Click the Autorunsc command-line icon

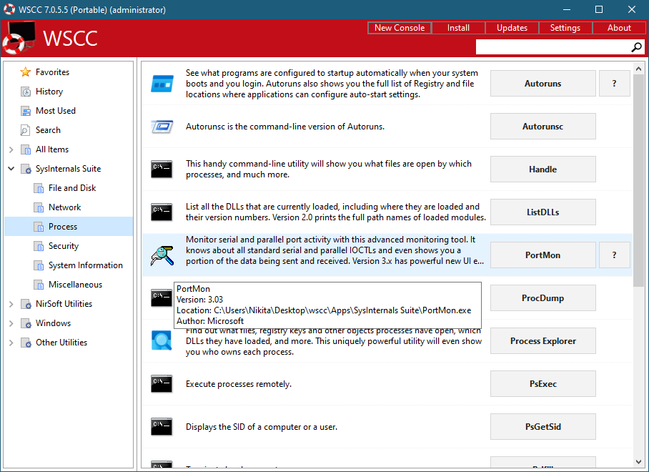(162, 127)
